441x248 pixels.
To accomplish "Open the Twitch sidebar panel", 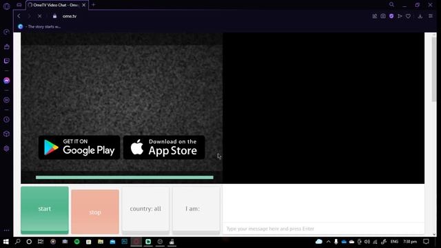I will tap(6, 61).
